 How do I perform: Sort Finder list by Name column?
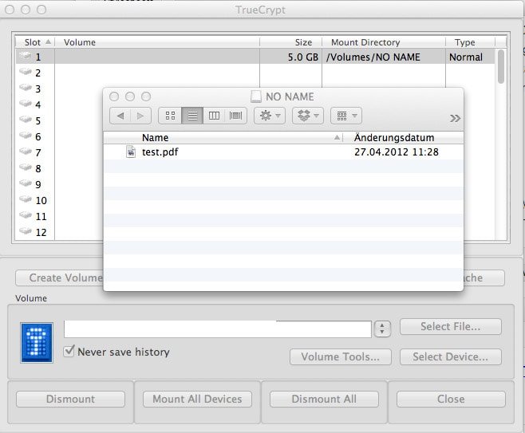coord(223,137)
